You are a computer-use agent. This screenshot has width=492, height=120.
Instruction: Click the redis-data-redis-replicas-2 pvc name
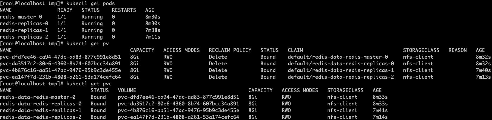coord(41,117)
